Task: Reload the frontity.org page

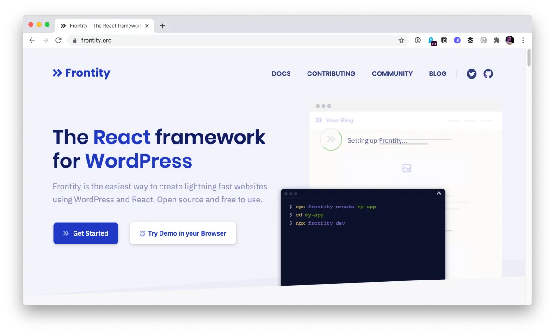Action: pyautogui.click(x=58, y=40)
